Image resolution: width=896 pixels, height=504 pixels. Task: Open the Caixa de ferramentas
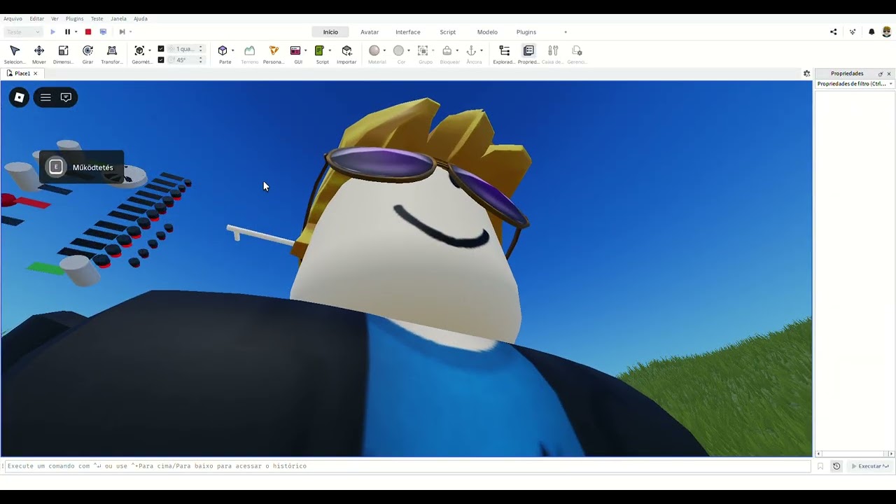coord(553,55)
